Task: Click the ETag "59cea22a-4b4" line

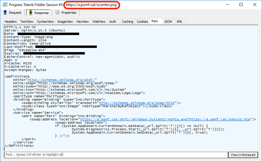Action: 25,50
